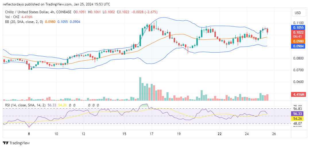310x148 pixels.
Task: Click the purple 56.33 RSI axis label
Action: [298, 114]
